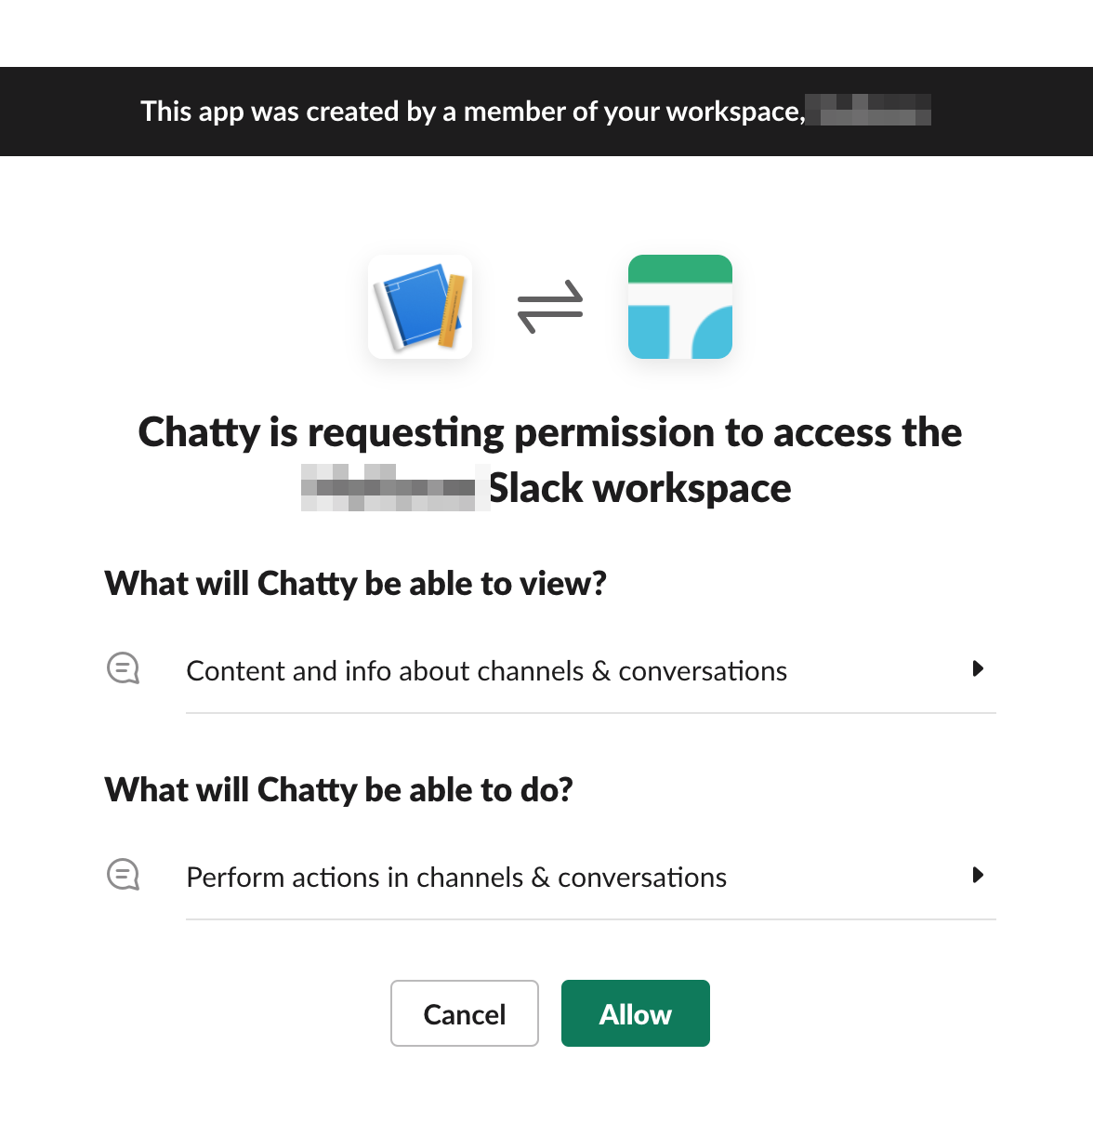Click 'This app was created by' banner text
Image resolution: width=1093 pixels, height=1136 pixels.
[473, 112]
